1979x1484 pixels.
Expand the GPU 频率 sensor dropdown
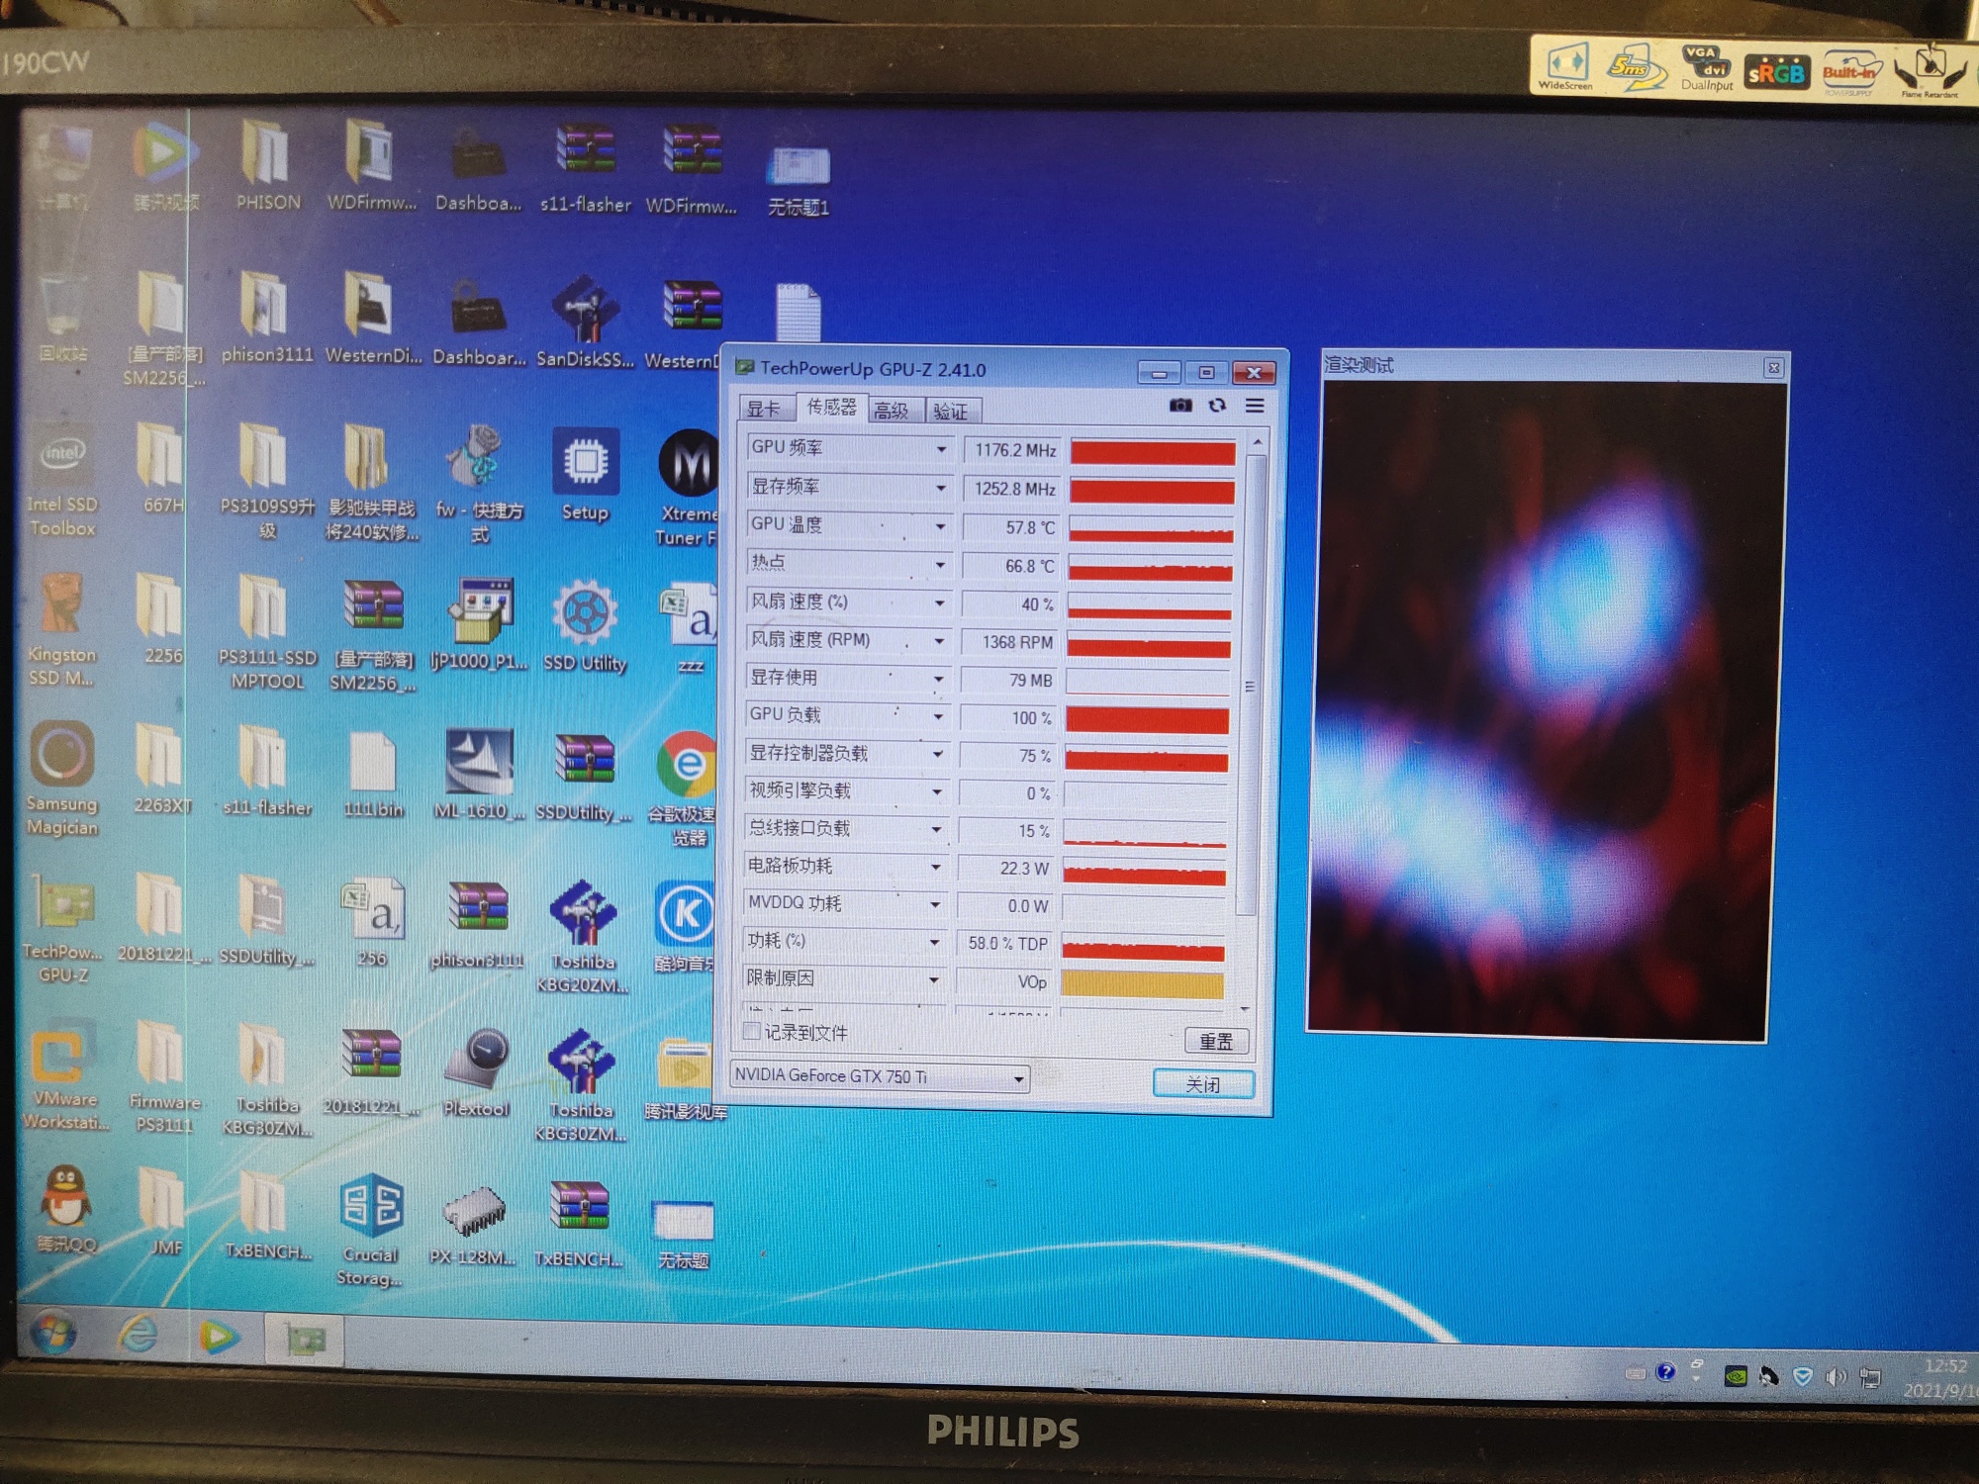940,449
